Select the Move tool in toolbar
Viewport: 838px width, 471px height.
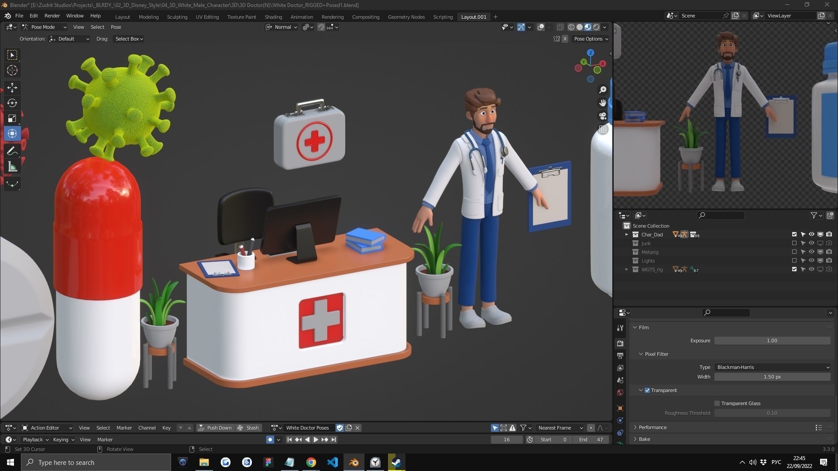[12, 88]
